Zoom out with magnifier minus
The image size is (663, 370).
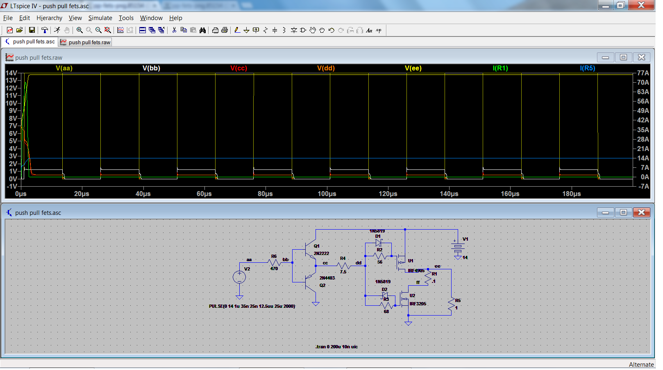[x=98, y=30]
